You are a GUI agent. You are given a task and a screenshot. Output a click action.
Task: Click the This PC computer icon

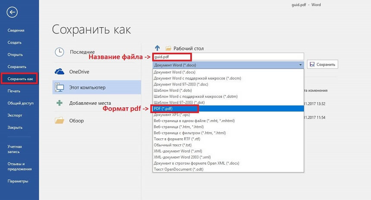(x=60, y=87)
